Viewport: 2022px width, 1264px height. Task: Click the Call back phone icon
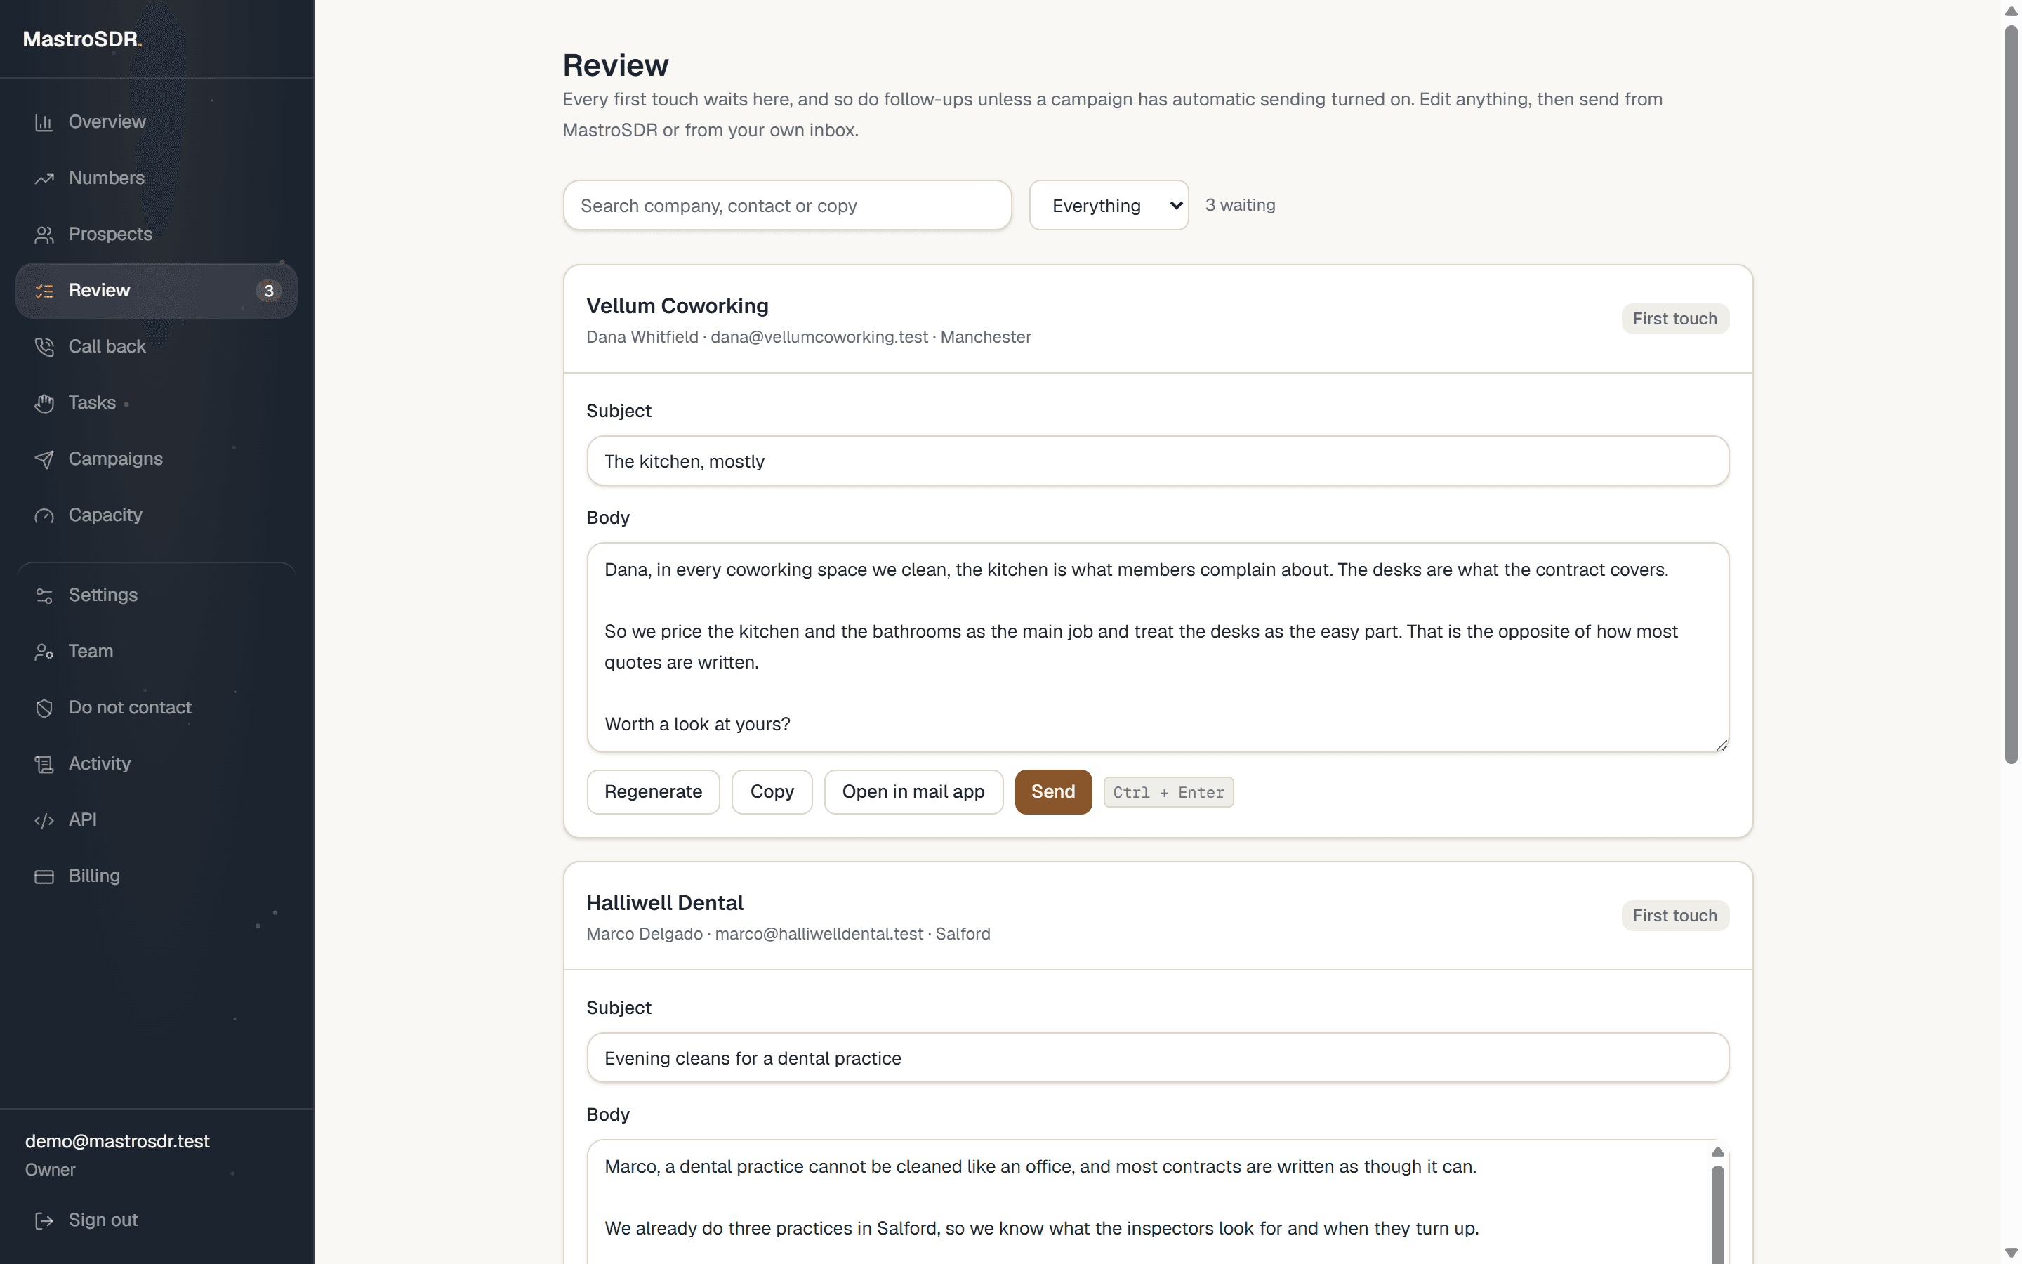pos(44,346)
